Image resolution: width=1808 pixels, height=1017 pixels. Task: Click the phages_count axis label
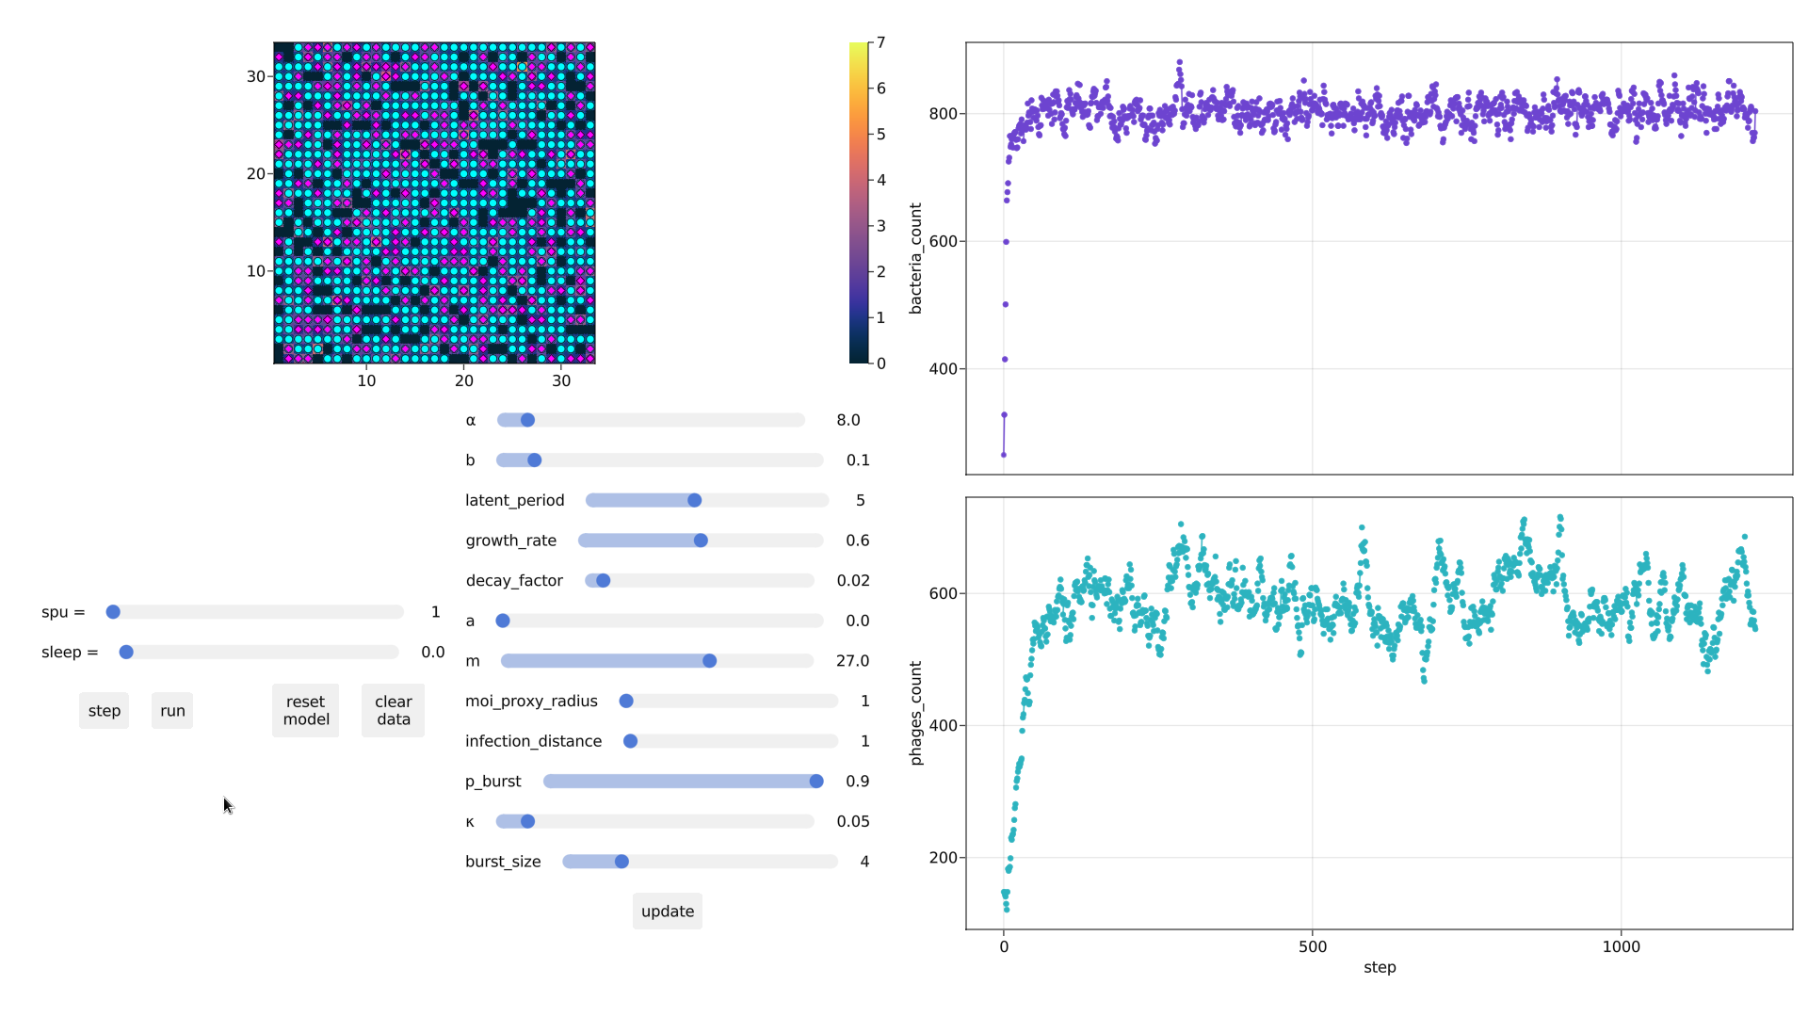coord(915,713)
